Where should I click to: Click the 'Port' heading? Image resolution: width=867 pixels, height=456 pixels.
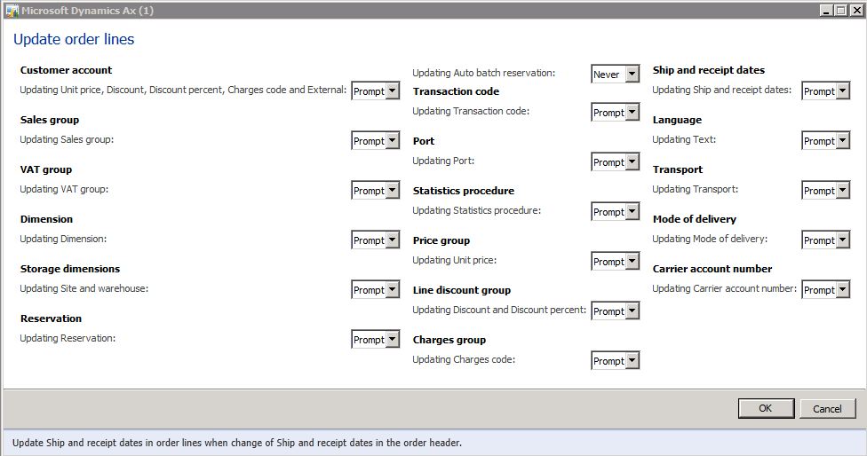pyautogui.click(x=424, y=141)
